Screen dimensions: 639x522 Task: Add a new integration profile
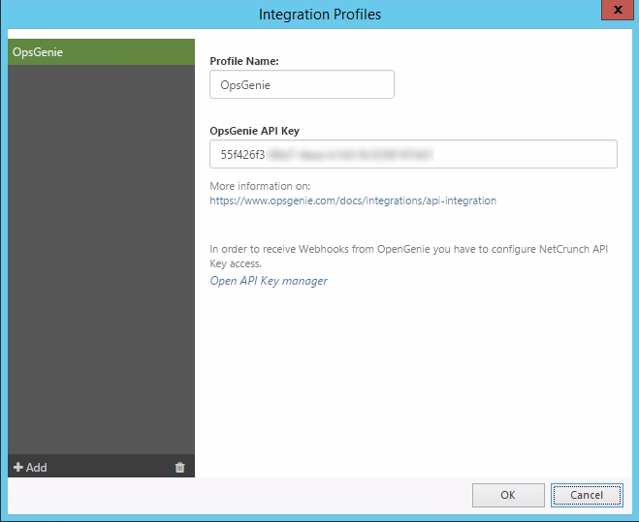[30, 467]
